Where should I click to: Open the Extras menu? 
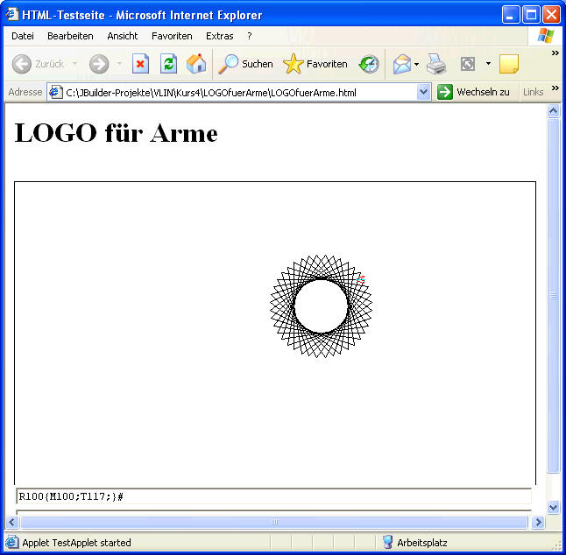pos(219,36)
